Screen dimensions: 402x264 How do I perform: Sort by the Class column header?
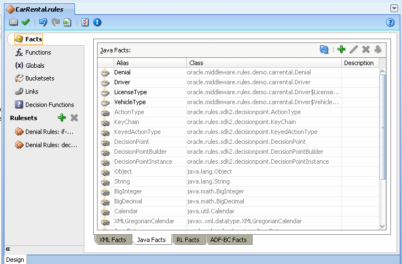click(x=264, y=63)
